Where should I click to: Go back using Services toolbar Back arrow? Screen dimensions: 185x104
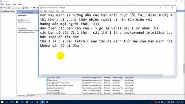click(2, 8)
